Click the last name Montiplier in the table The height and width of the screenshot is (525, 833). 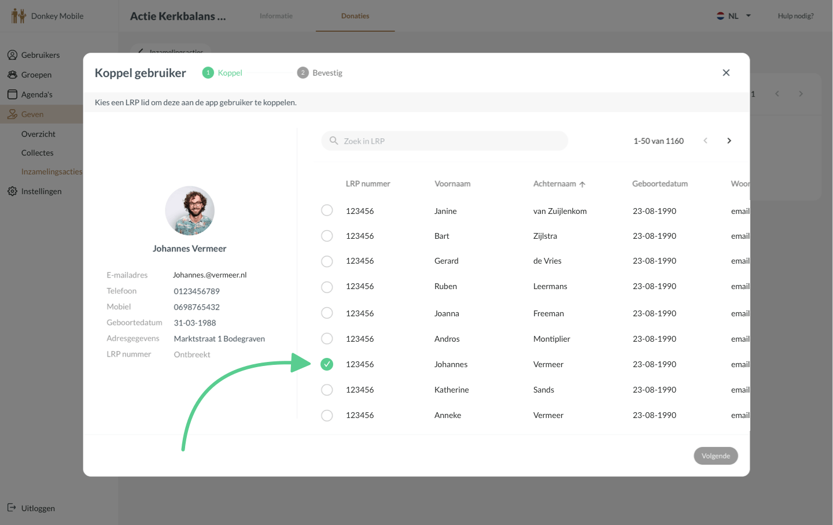[x=552, y=339]
